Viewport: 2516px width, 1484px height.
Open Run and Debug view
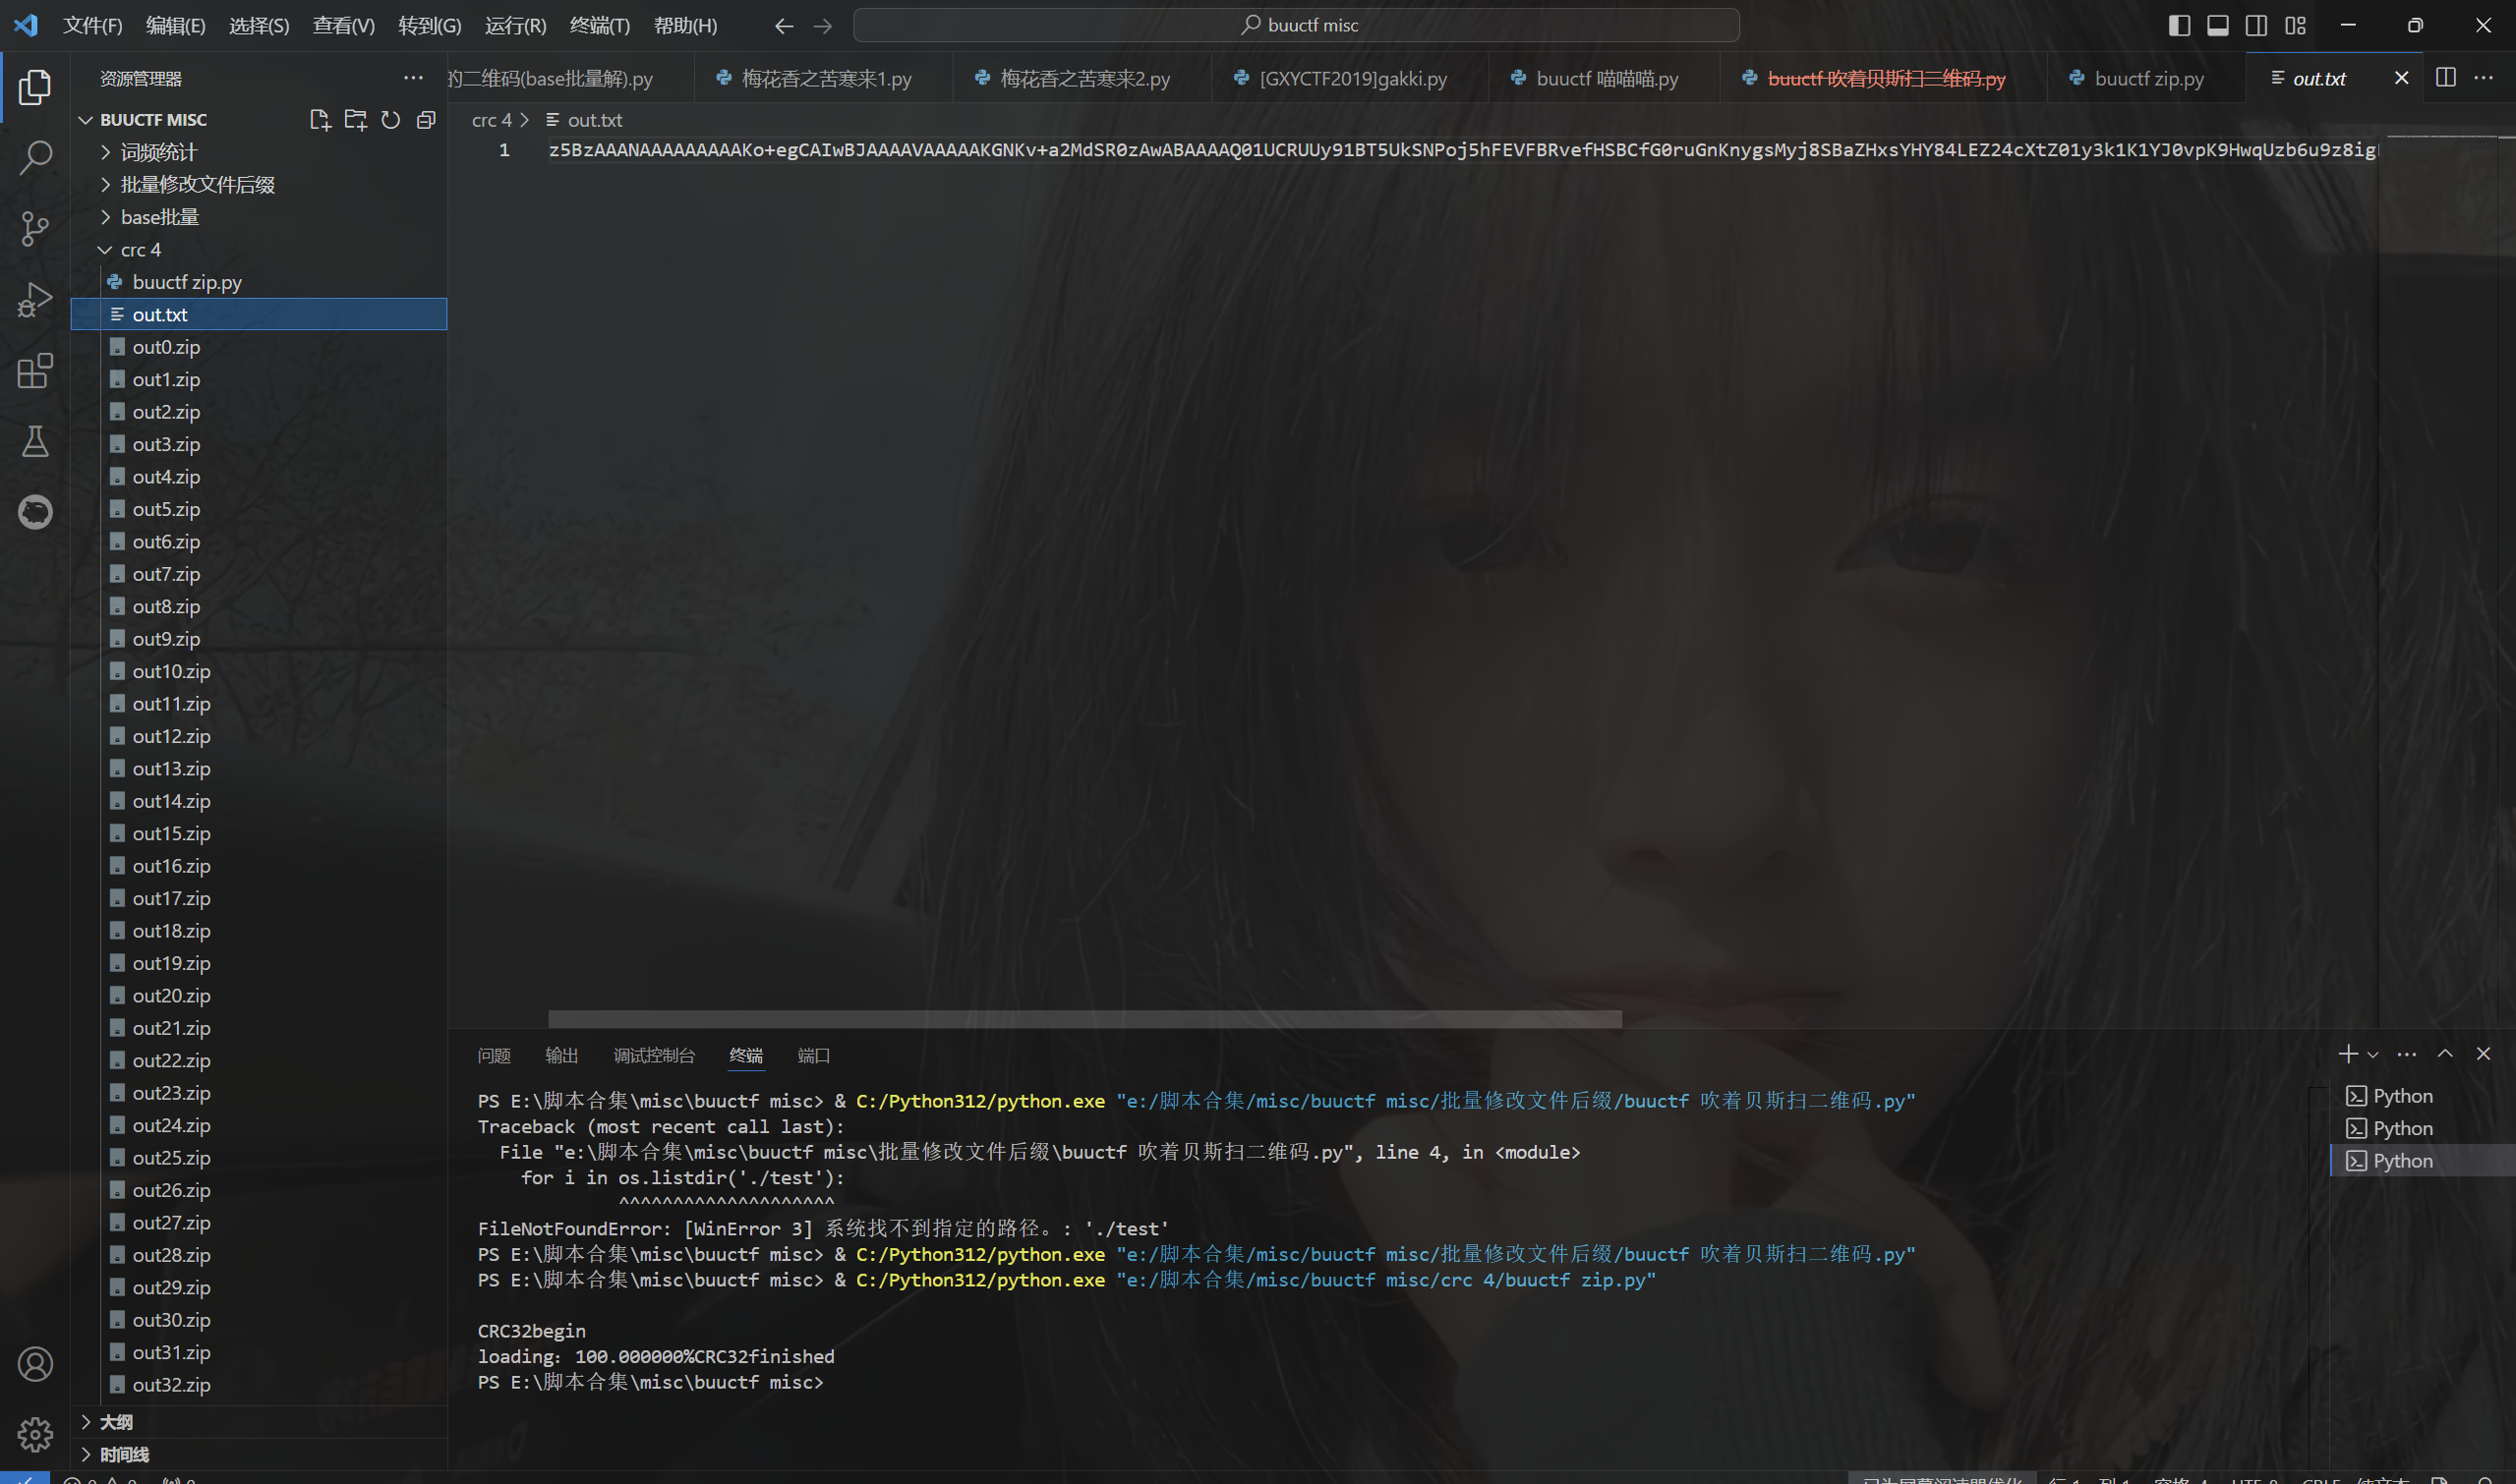tap(35, 300)
